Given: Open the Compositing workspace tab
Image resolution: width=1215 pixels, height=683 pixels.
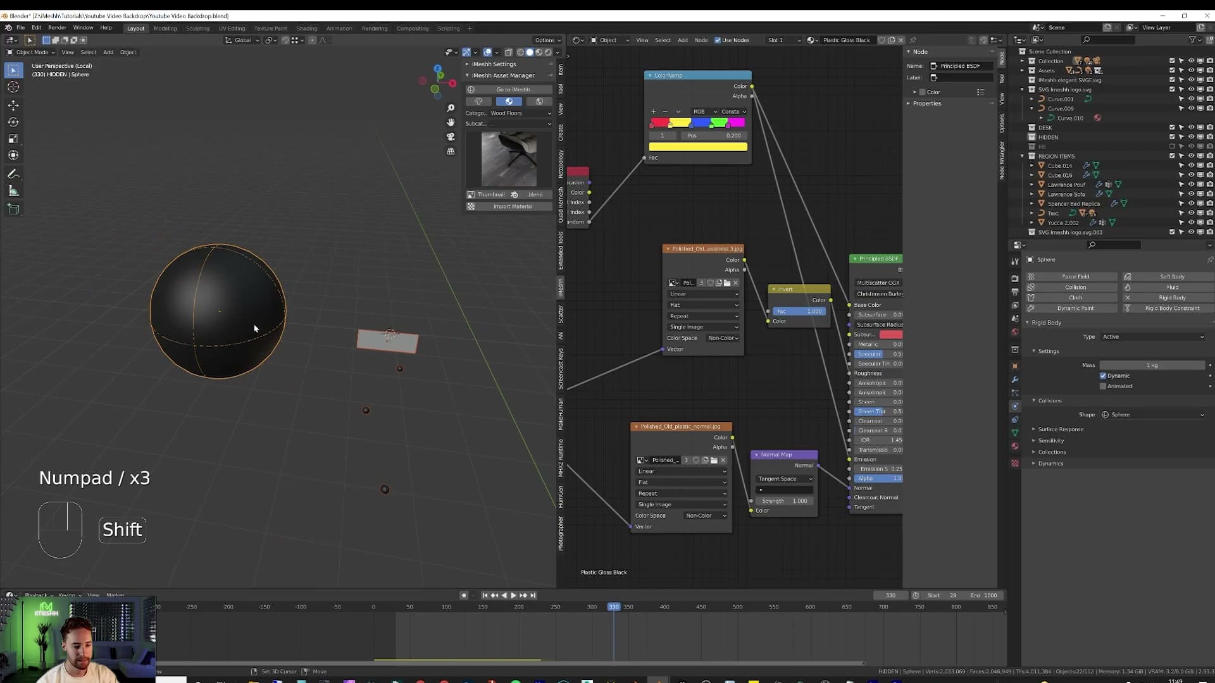Looking at the screenshot, I should pyautogui.click(x=413, y=28).
